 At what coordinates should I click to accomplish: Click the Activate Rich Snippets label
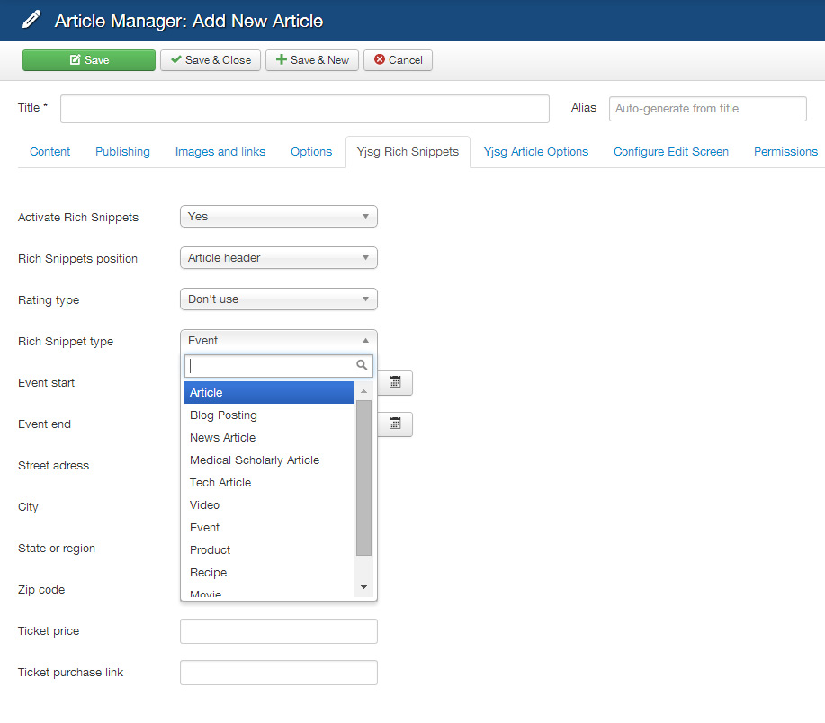78,217
